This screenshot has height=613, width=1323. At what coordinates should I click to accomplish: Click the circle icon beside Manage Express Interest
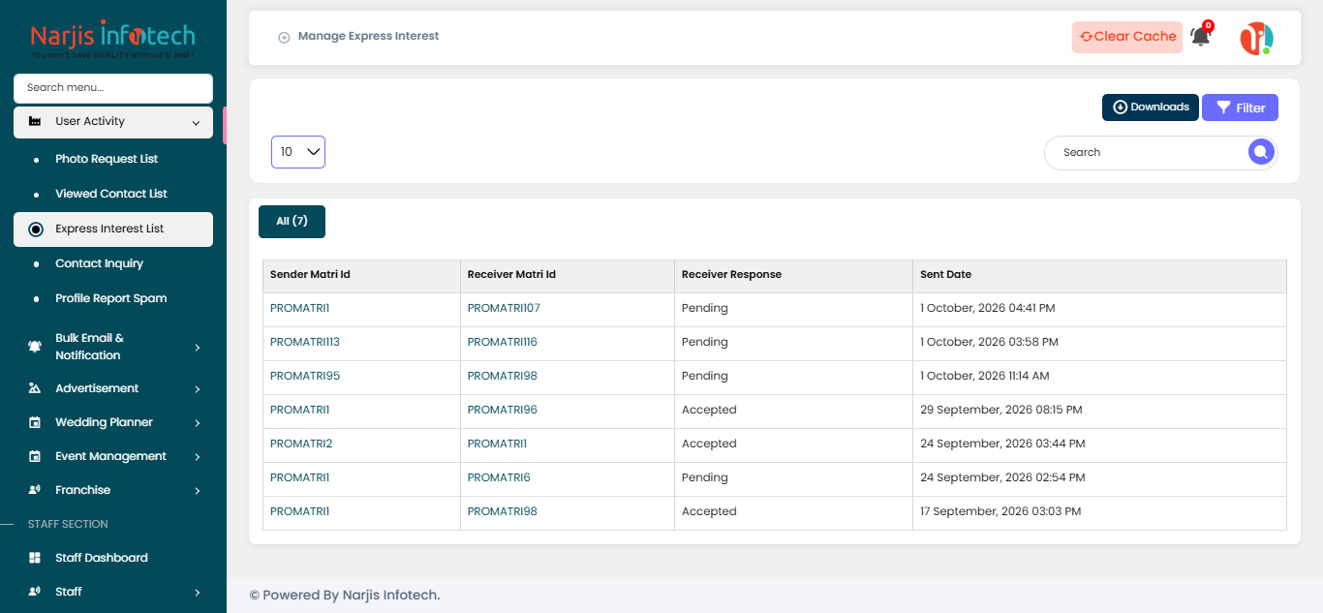coord(284,37)
